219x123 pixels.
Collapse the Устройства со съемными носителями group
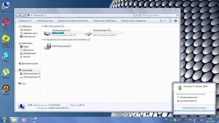pyautogui.click(x=43, y=40)
